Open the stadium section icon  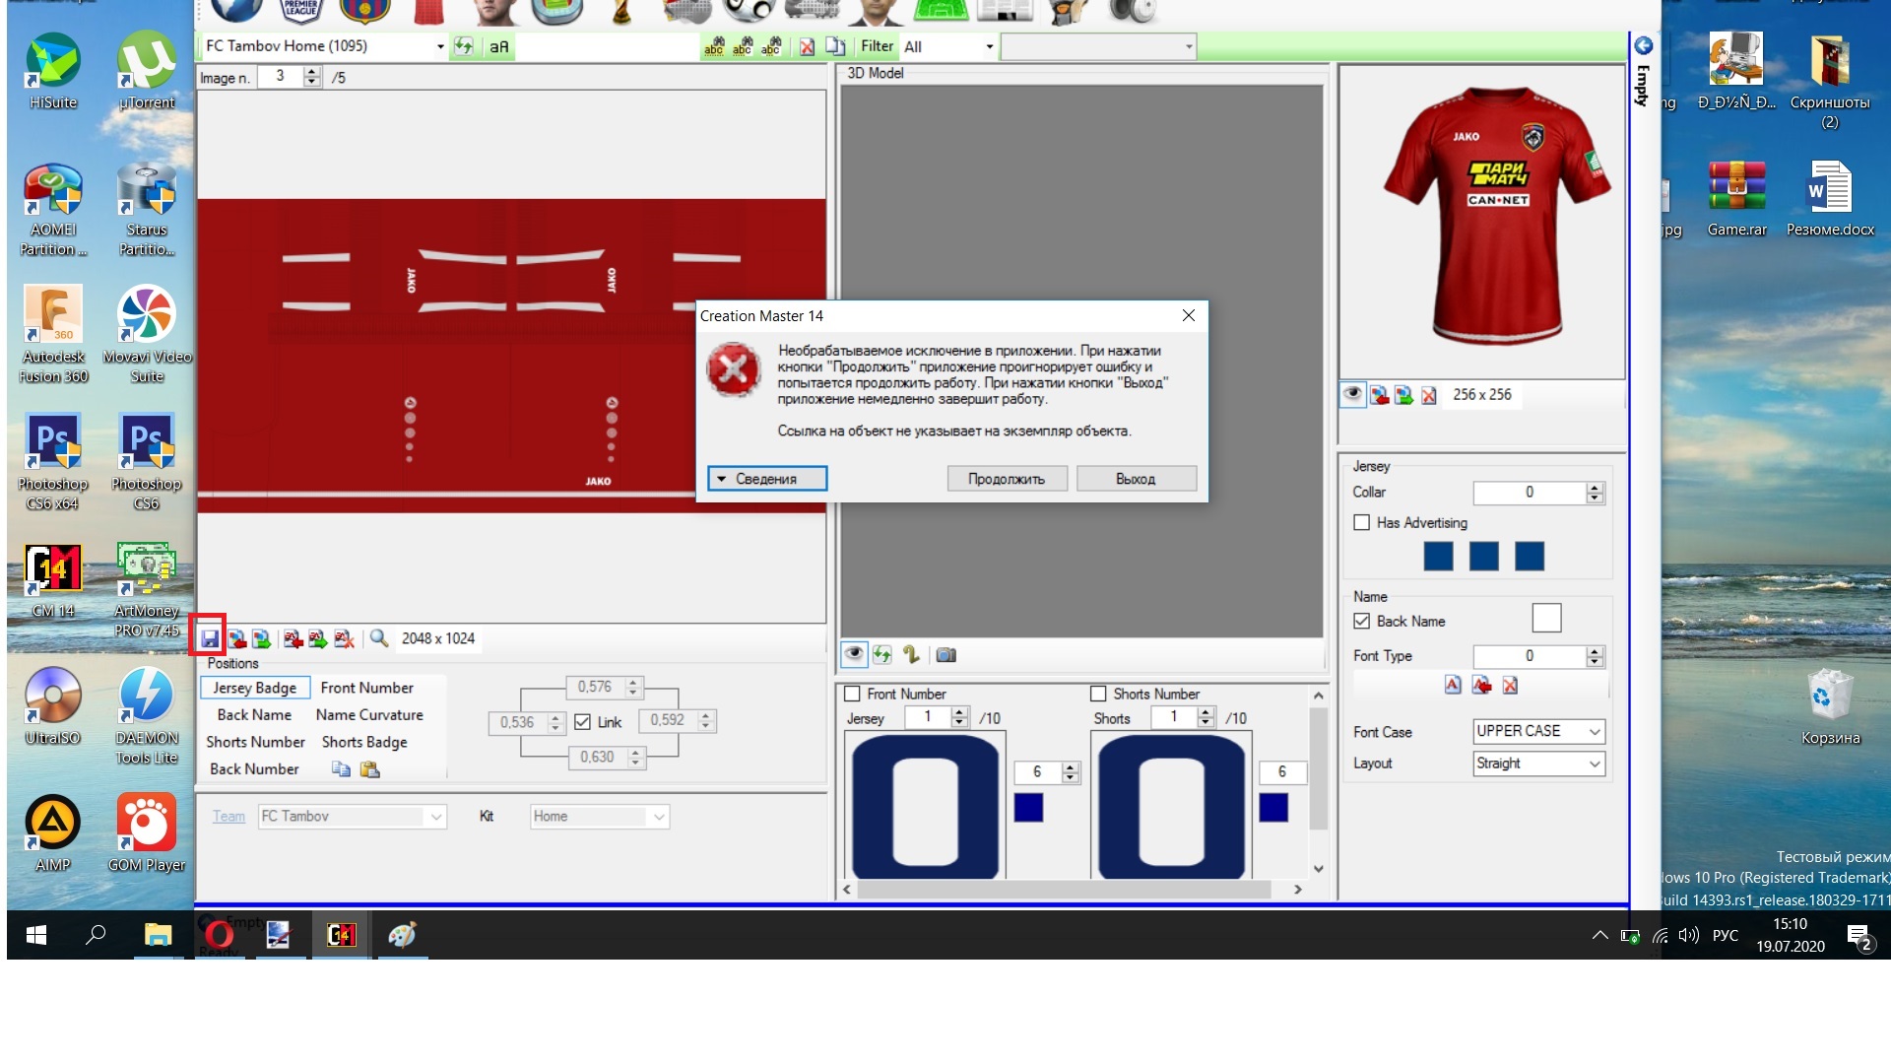click(x=556, y=12)
